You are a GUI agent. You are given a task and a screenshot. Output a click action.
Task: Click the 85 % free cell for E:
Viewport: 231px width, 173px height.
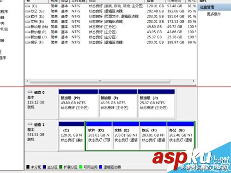point(192,22)
